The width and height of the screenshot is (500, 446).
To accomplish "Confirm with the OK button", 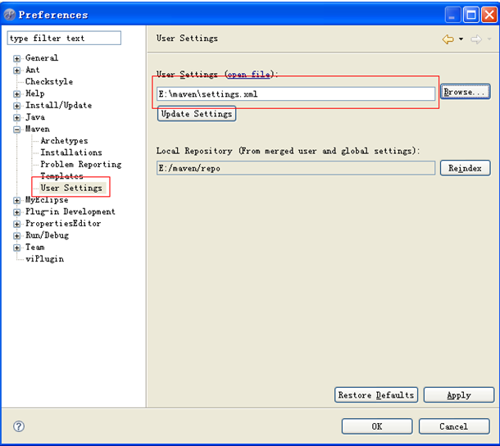I will [377, 426].
